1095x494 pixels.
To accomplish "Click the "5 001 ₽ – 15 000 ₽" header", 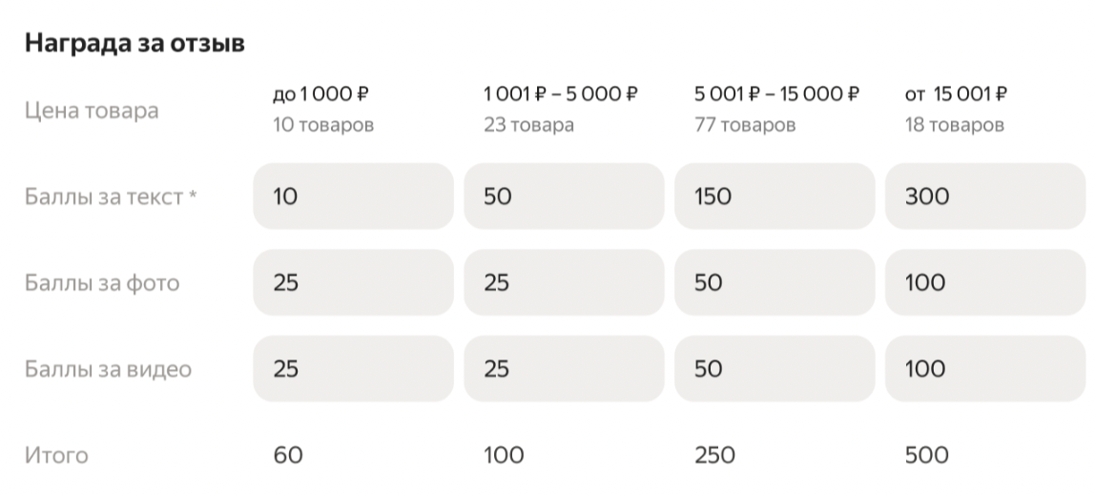I will point(776,93).
